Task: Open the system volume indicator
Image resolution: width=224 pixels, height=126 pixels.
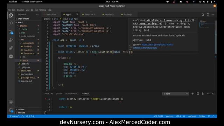Action: [204, 2]
